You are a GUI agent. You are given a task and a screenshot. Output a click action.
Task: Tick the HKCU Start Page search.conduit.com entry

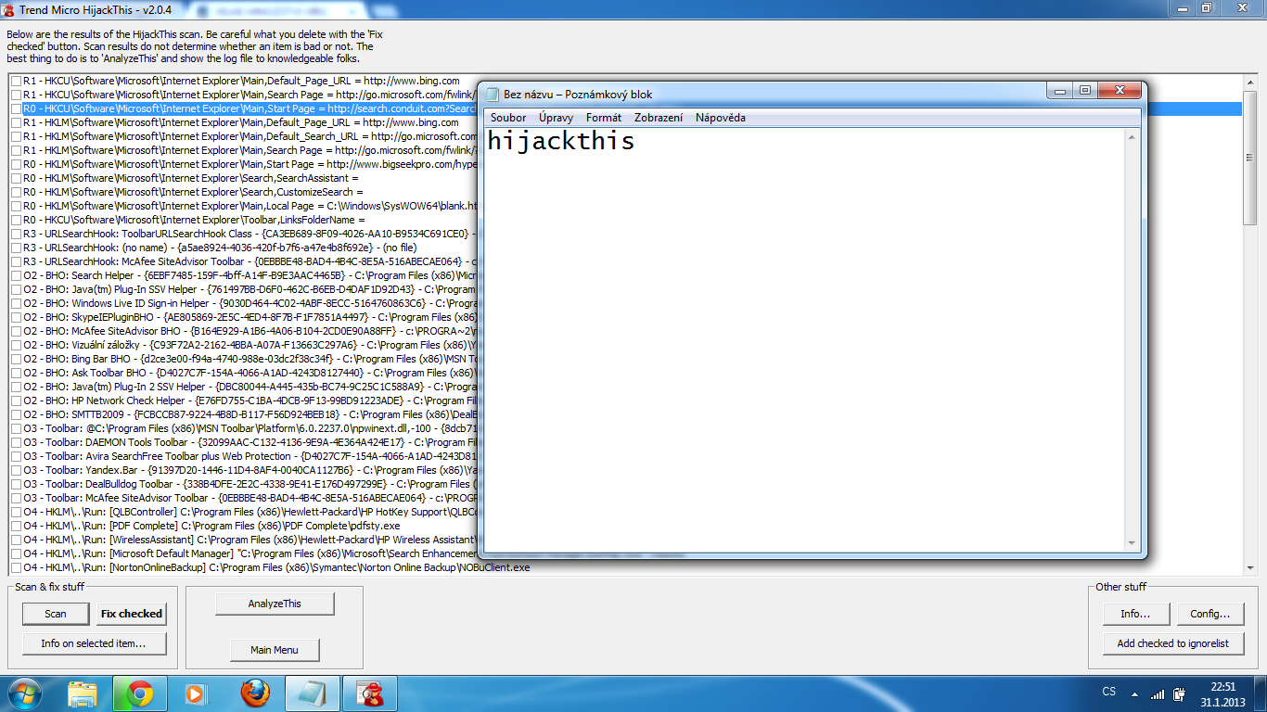[16, 108]
